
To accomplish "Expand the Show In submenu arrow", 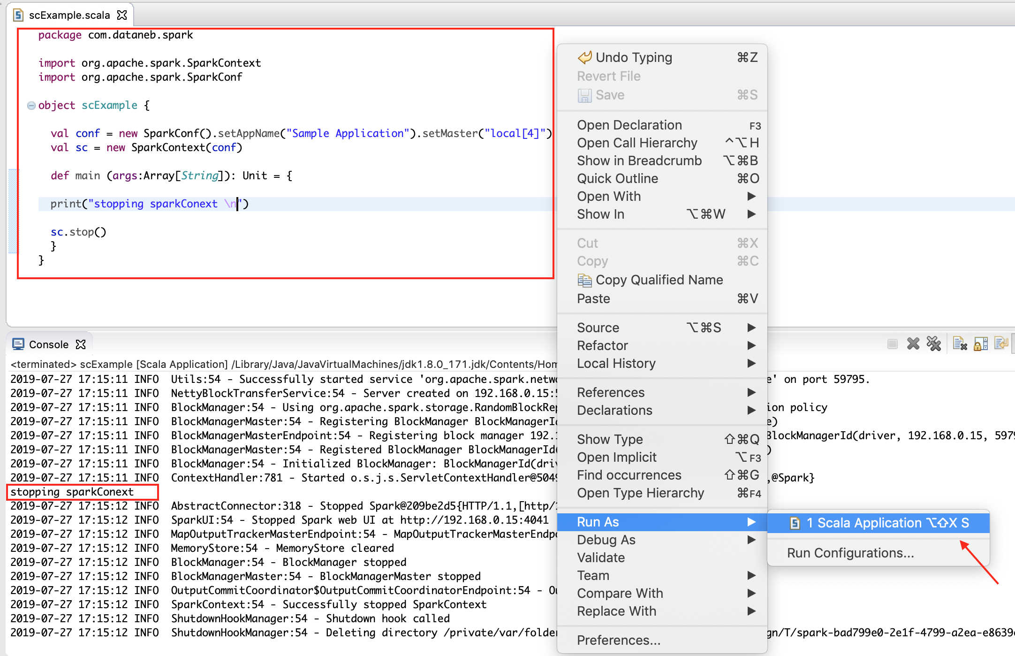I will pos(751,214).
